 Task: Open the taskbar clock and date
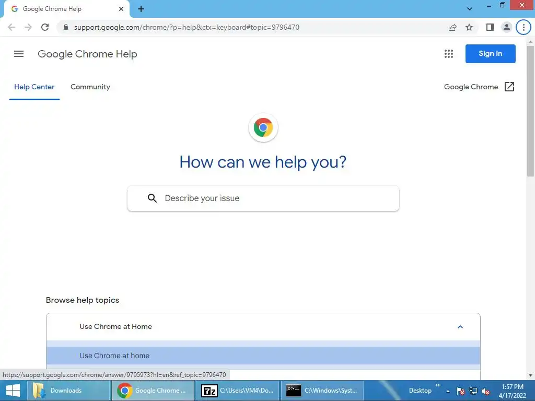[512, 391]
